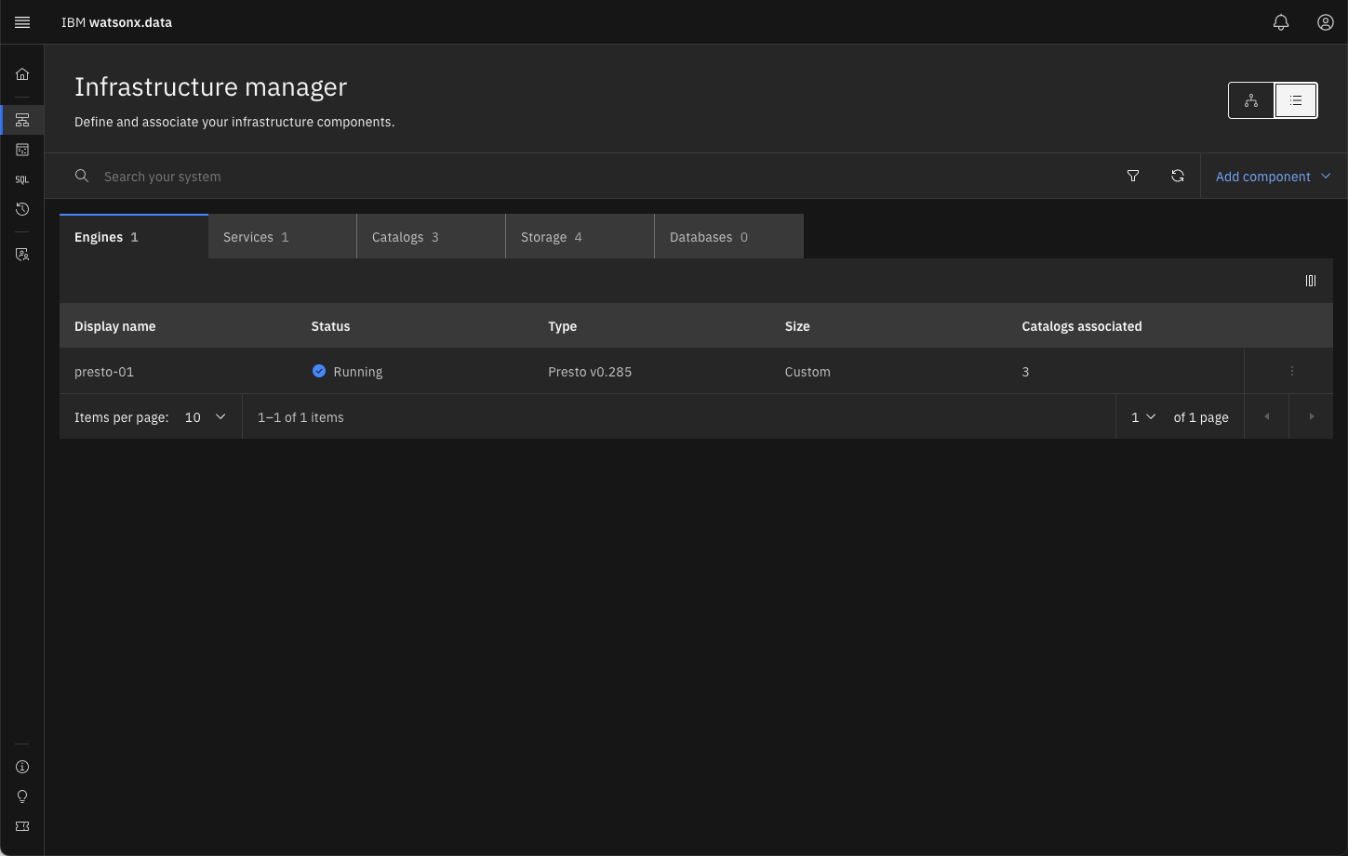Image resolution: width=1348 pixels, height=856 pixels.
Task: Switch to topology view
Action: [1251, 100]
